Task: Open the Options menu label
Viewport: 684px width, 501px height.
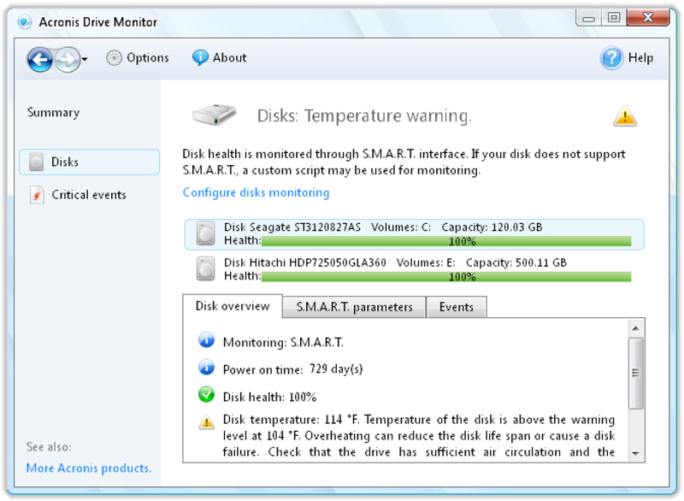Action: (x=147, y=57)
